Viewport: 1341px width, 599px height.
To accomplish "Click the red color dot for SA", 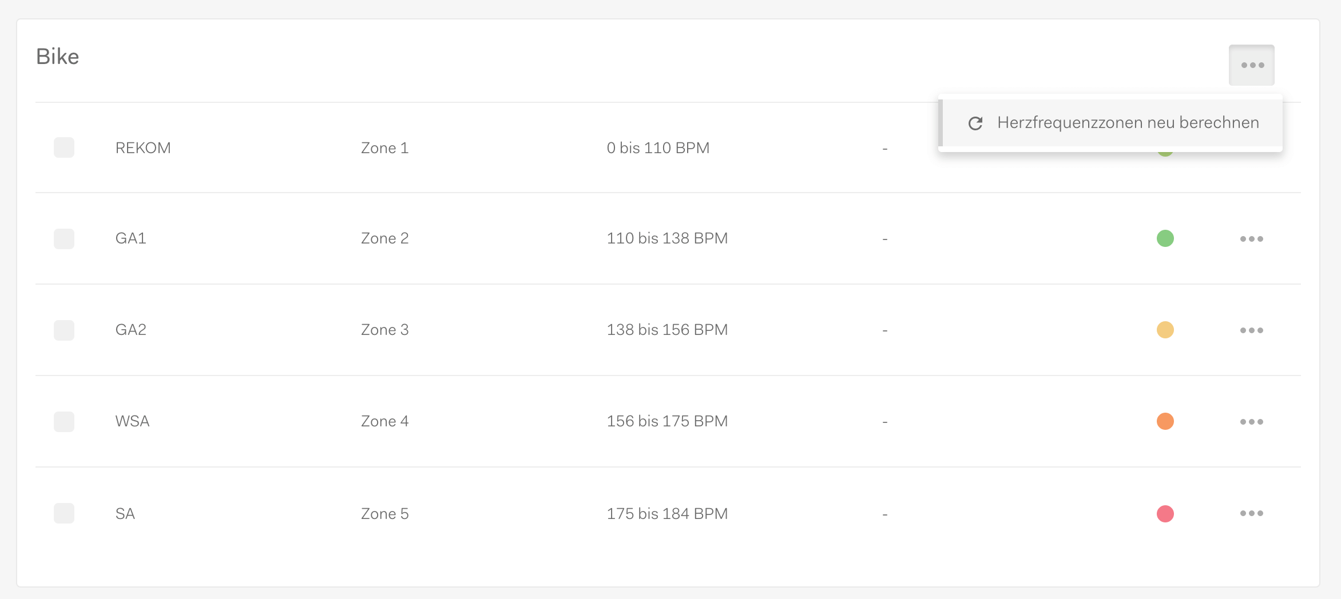I will tap(1165, 514).
